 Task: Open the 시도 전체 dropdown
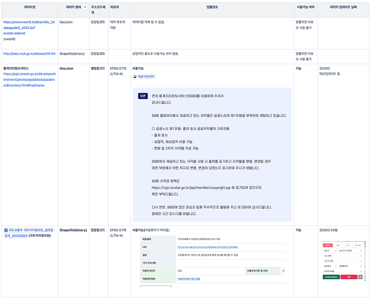point(343,256)
